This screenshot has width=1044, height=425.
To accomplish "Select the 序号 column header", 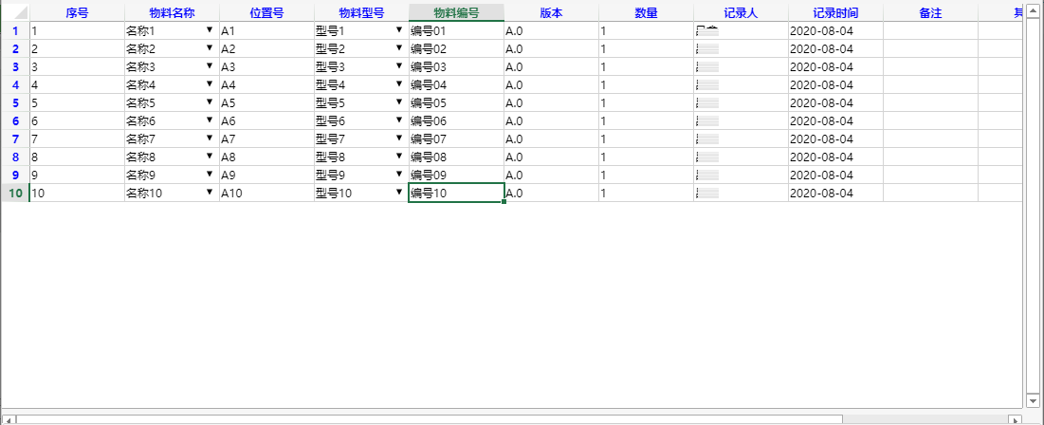I will point(77,12).
